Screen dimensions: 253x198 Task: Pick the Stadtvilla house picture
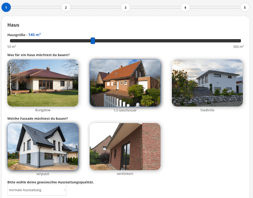[x=207, y=83]
